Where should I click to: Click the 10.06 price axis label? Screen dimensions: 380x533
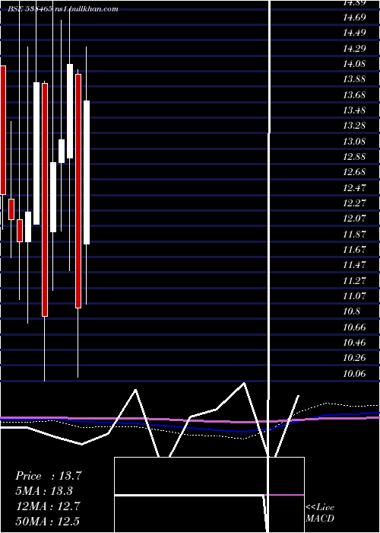354,373
